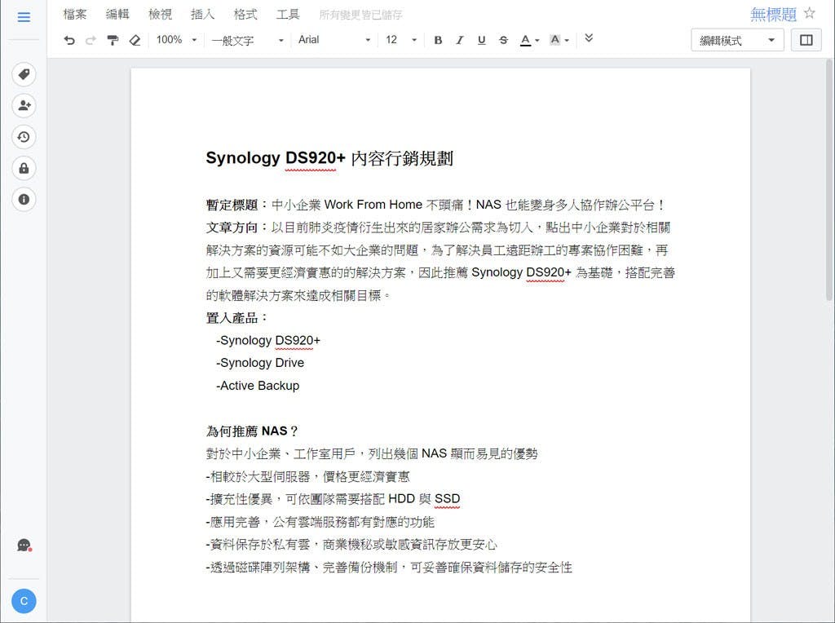Toggle bold formatting
This screenshot has height=623, width=835.
click(438, 40)
